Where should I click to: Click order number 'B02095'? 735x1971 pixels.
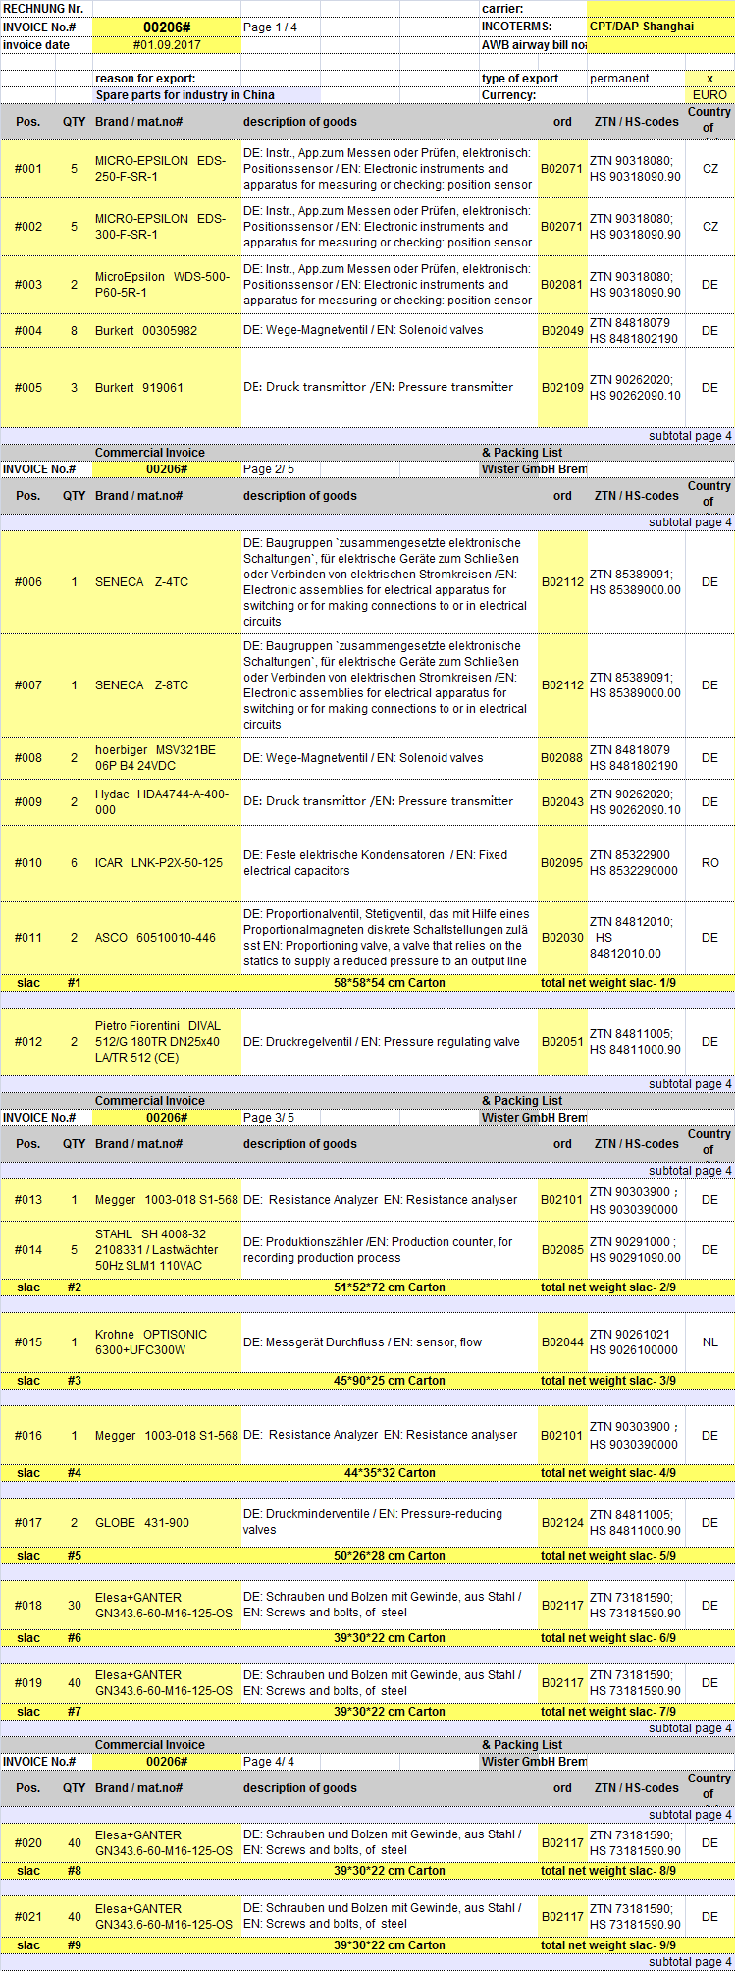click(562, 863)
